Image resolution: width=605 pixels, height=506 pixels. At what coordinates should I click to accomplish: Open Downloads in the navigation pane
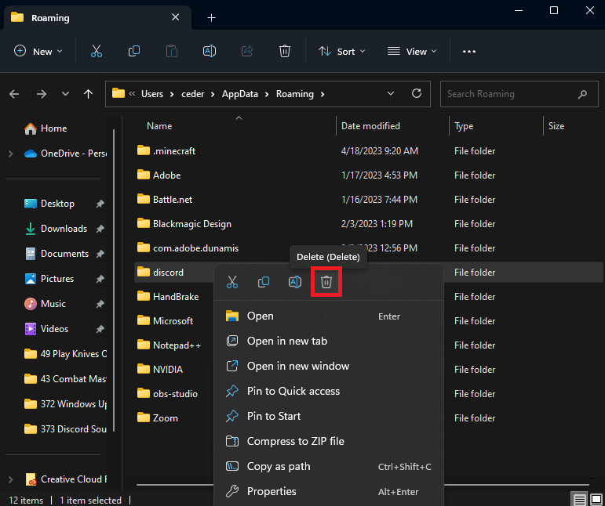64,229
